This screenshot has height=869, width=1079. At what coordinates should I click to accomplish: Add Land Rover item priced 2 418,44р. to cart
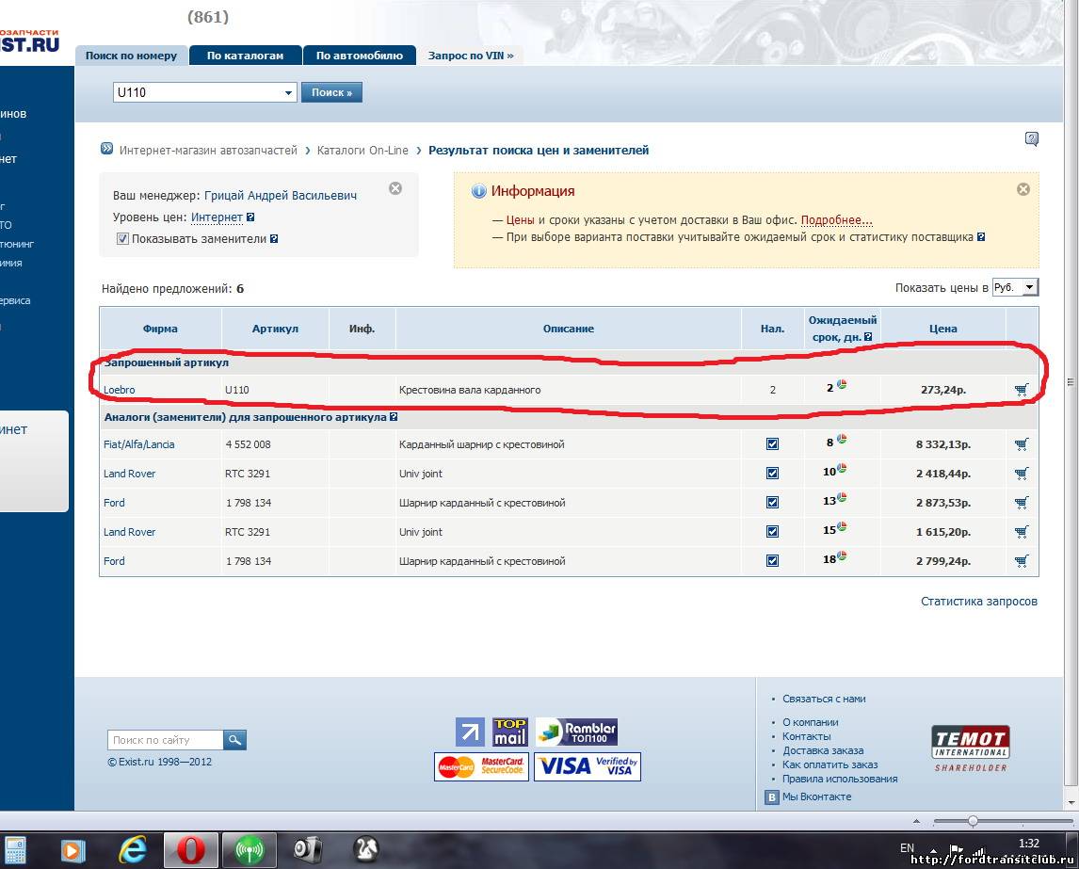[1022, 474]
